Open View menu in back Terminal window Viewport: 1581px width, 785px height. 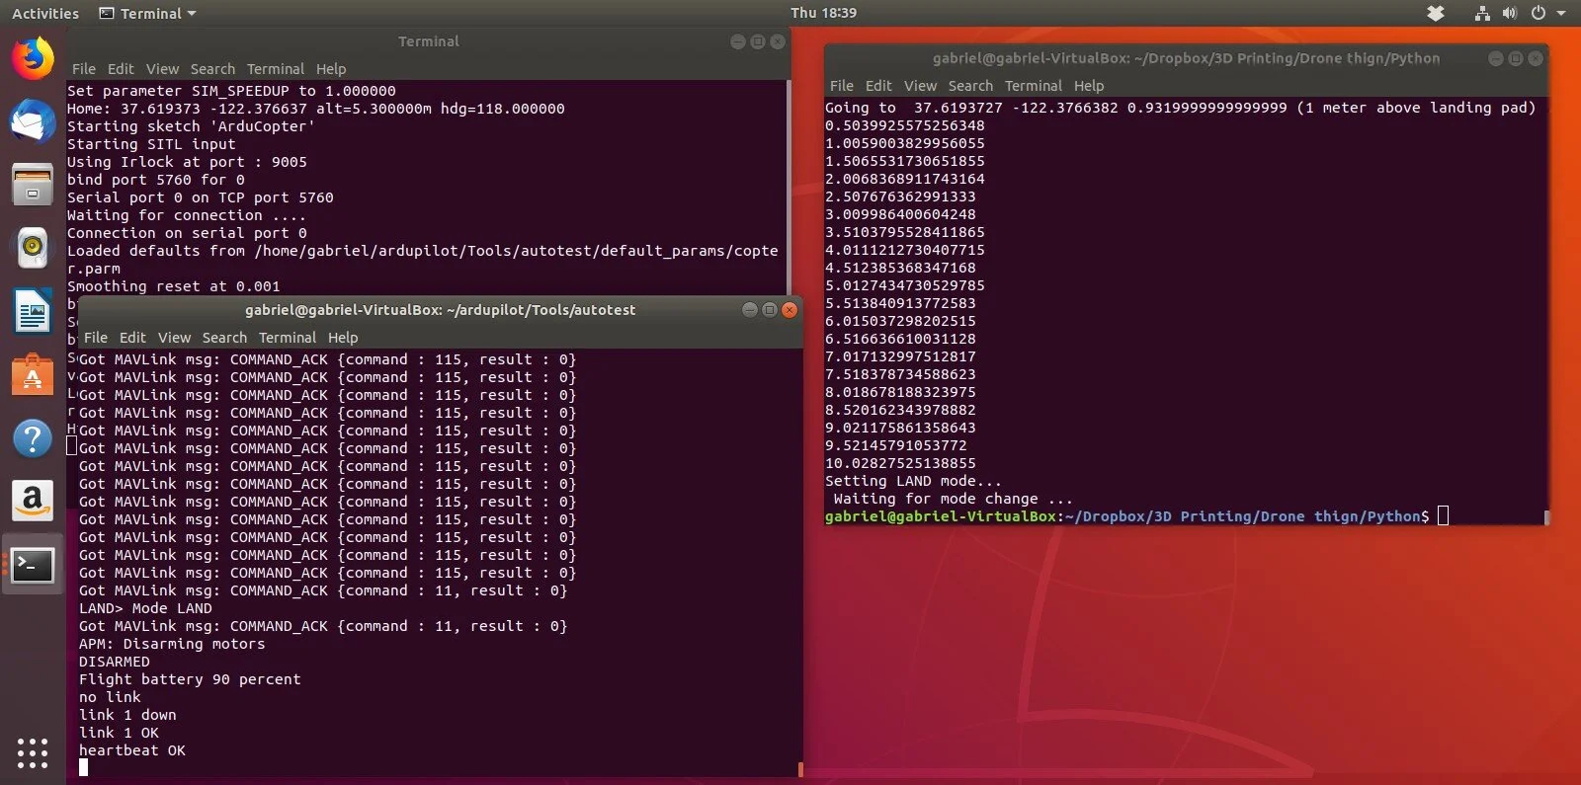click(162, 69)
